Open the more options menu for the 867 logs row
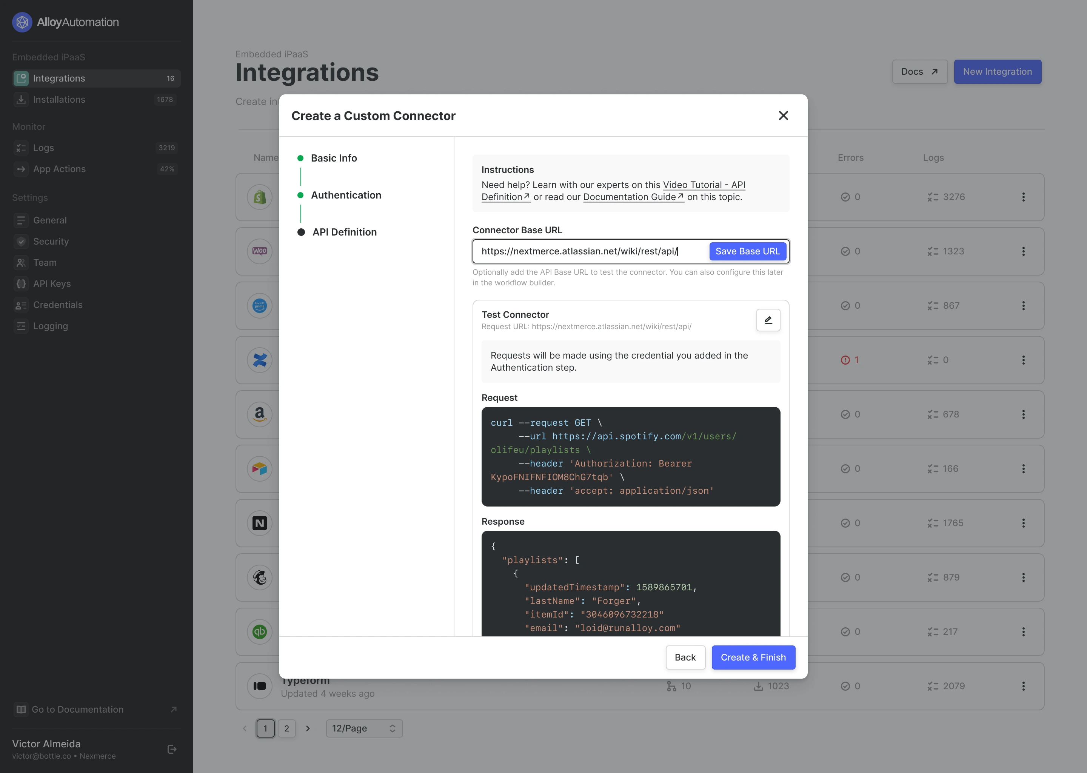1087x773 pixels. (1023, 306)
